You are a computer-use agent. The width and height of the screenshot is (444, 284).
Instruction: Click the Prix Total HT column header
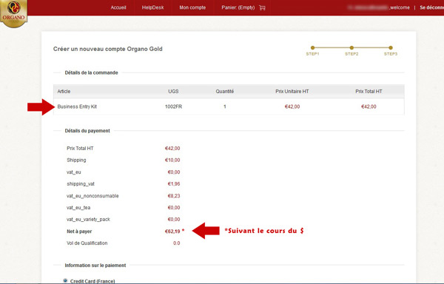pyautogui.click(x=369, y=92)
